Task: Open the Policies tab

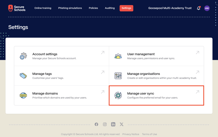Action: [x=93, y=8]
